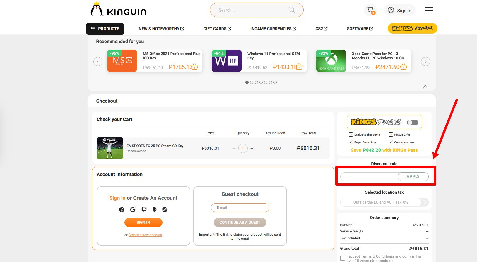Open INGAME CURRENCIES navigation item
477x262 pixels.
tap(273, 29)
